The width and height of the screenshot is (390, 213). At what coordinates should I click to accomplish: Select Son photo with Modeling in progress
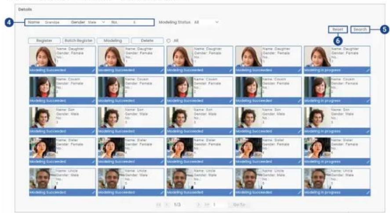pos(317,118)
